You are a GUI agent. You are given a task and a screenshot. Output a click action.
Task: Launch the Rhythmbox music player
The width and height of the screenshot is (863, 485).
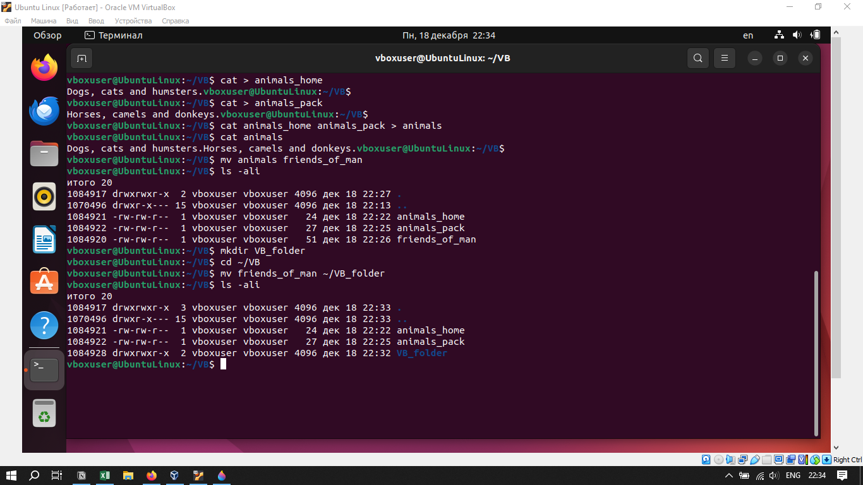(x=44, y=196)
